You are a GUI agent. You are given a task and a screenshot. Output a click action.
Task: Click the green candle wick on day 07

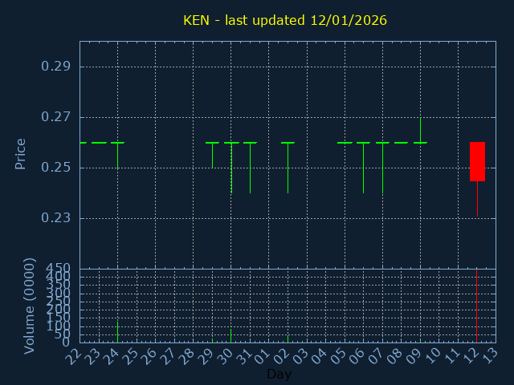382,168
